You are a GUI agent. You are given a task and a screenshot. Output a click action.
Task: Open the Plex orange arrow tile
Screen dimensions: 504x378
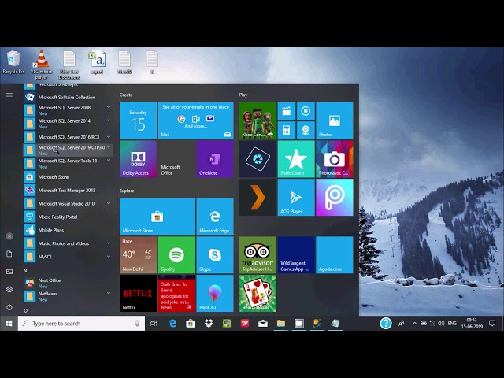(258, 197)
